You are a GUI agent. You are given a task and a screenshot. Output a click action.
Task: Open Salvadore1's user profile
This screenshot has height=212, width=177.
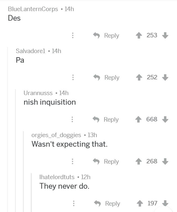[x=30, y=51]
